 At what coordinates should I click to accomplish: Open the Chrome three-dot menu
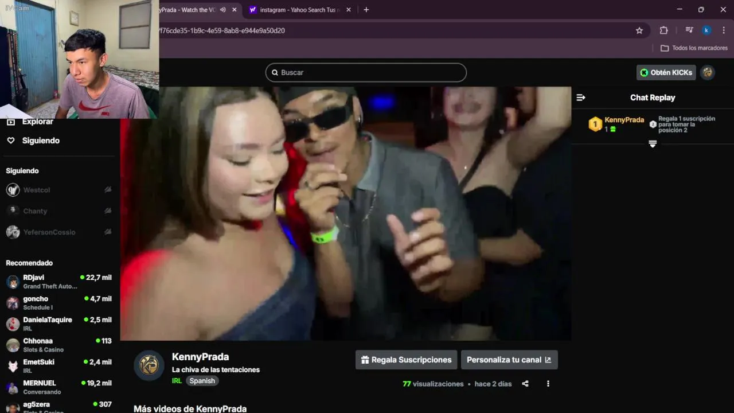click(x=724, y=30)
